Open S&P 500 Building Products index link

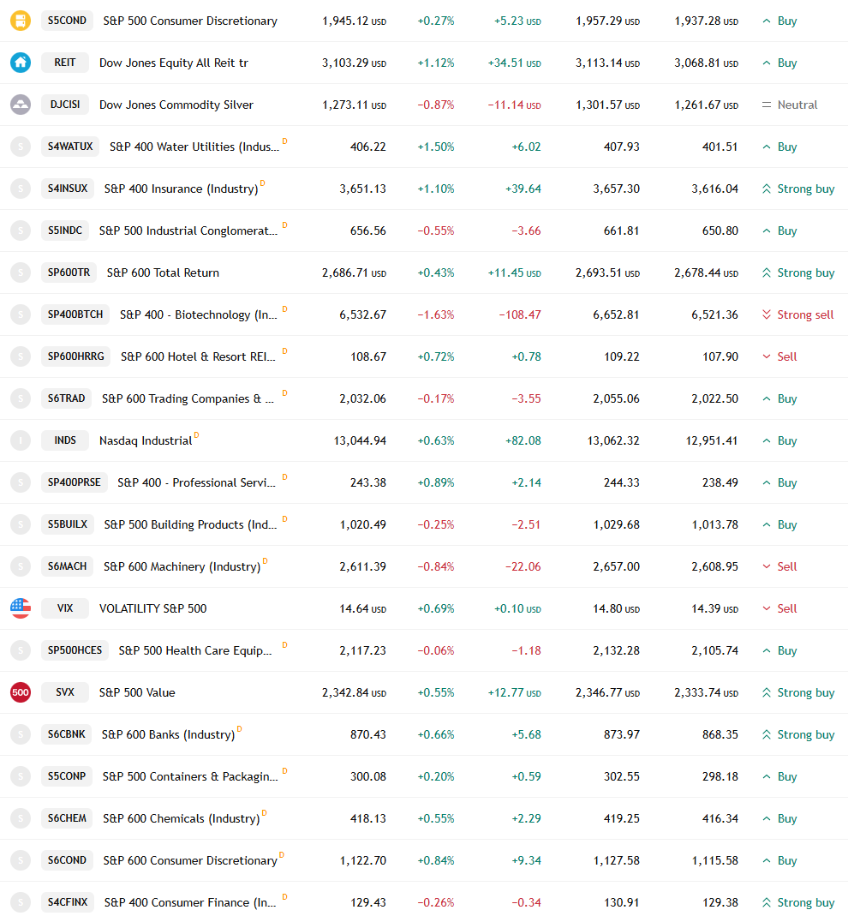point(190,524)
